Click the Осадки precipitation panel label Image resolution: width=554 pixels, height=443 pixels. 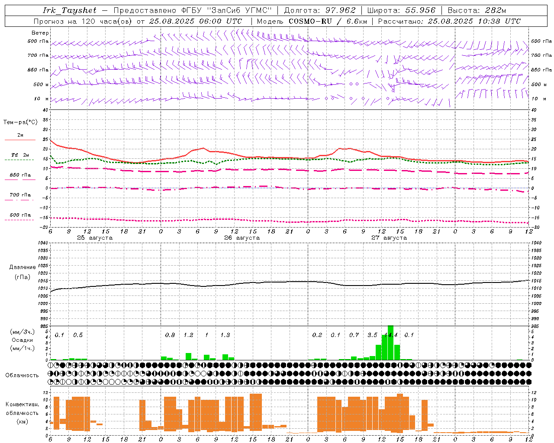point(23,340)
